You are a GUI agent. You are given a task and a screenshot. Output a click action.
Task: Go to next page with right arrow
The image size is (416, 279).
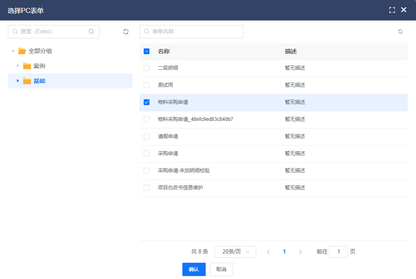coord(300,251)
